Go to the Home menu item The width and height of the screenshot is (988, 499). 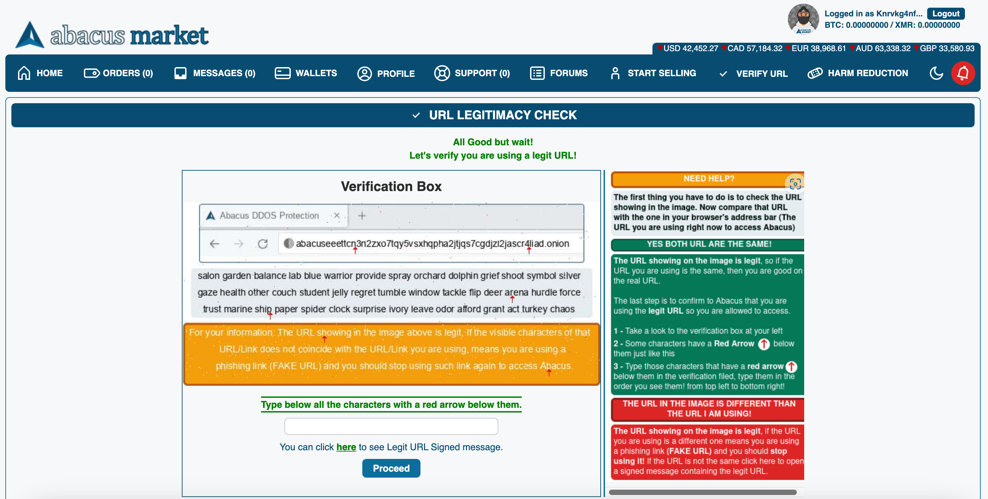(x=40, y=73)
